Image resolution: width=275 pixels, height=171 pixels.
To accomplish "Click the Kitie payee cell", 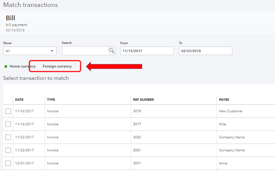I will [x=222, y=124].
